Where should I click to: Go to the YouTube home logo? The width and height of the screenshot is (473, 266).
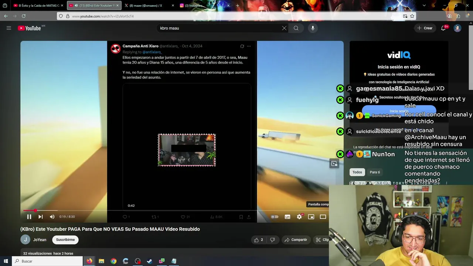point(29,28)
